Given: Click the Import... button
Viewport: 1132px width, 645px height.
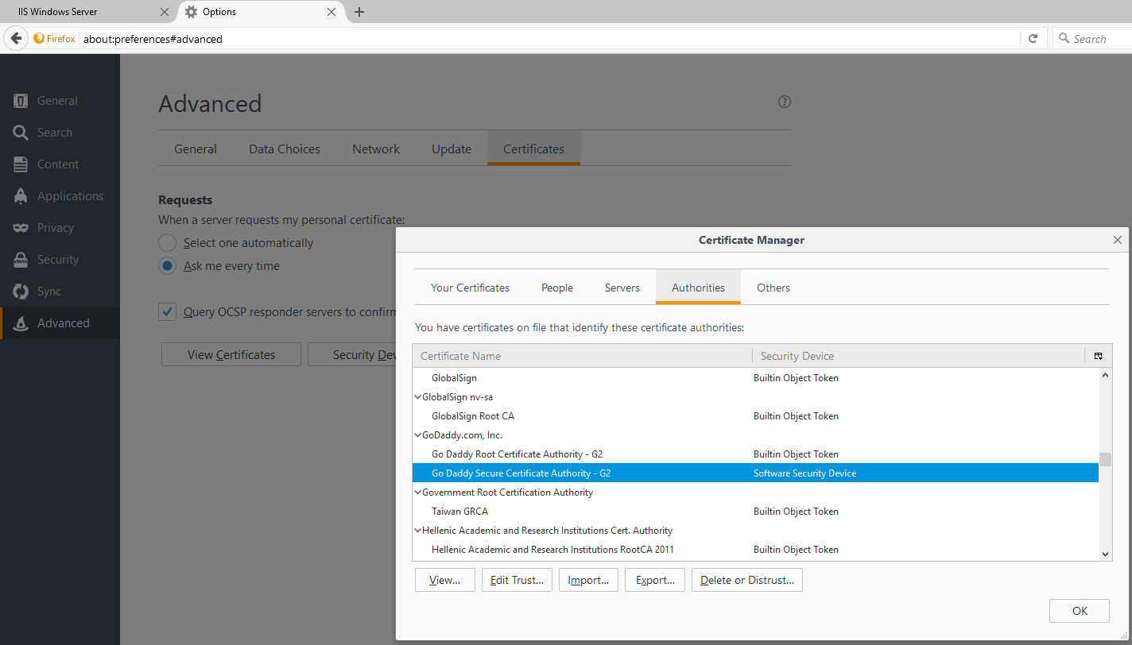Looking at the screenshot, I should coord(588,580).
